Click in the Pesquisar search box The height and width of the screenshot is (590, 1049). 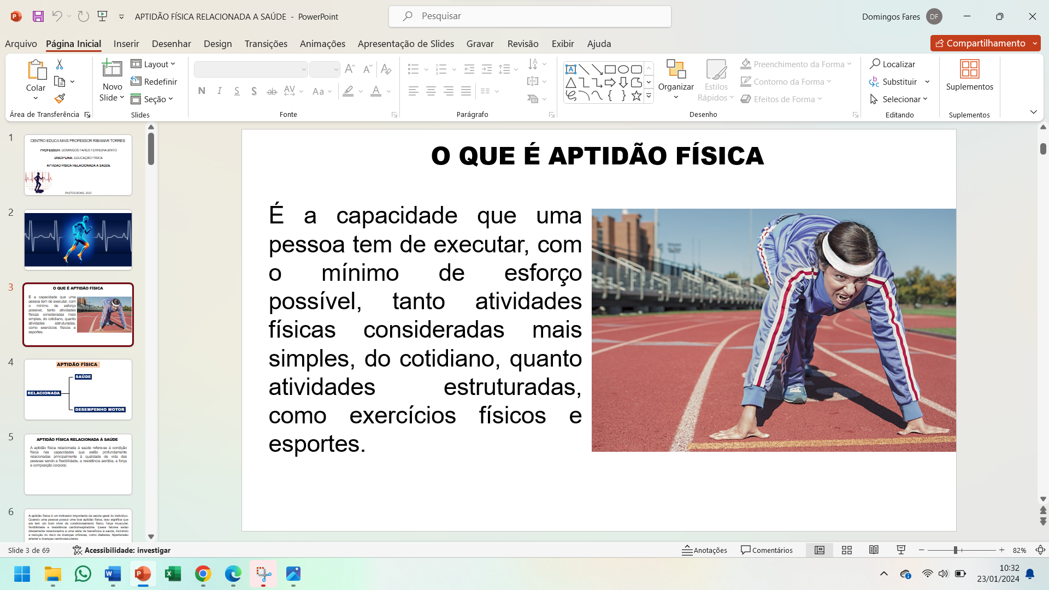coord(530,16)
